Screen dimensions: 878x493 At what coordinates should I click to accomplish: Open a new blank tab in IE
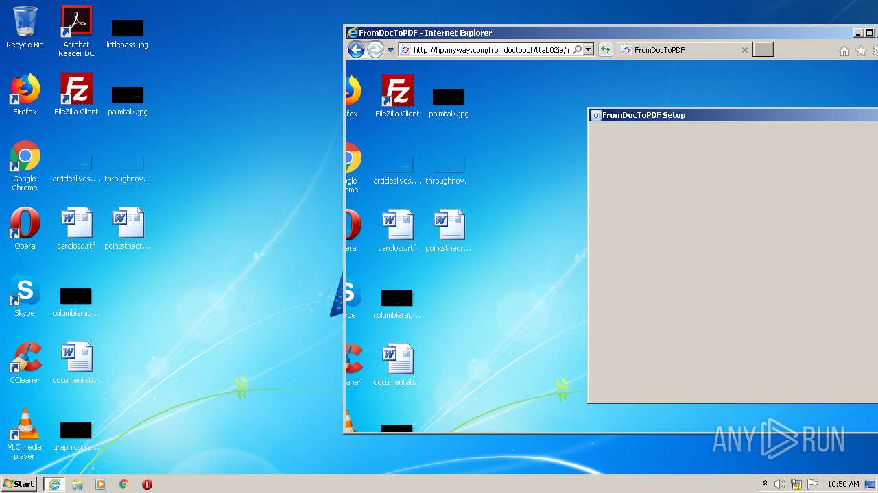click(x=763, y=49)
